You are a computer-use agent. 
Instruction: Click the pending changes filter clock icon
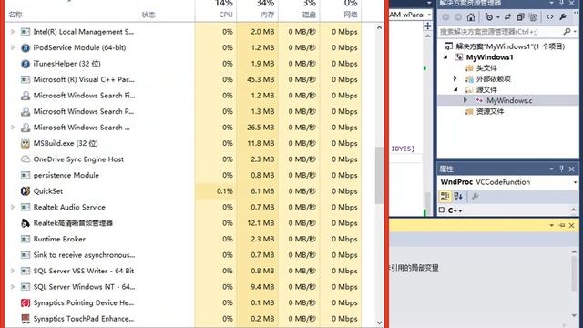click(489, 17)
